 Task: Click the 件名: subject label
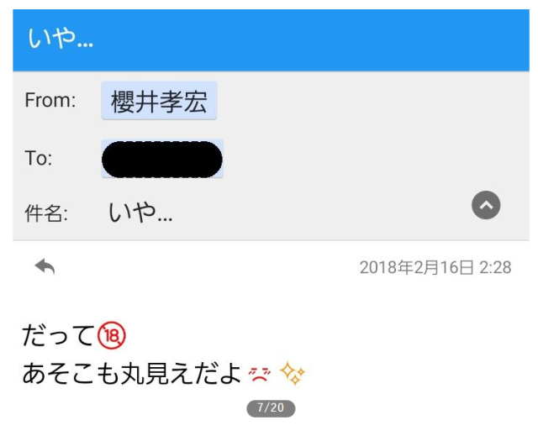(46, 213)
